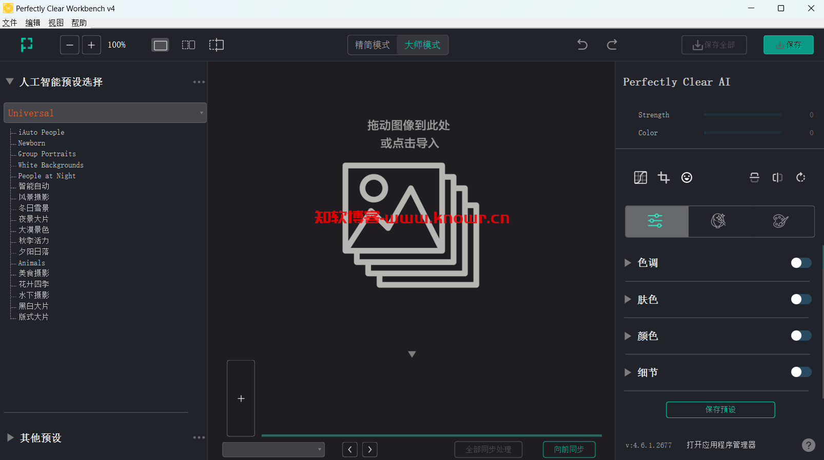824x460 pixels.
Task: Open 其他预设 three-dot options menu
Action: point(199,437)
